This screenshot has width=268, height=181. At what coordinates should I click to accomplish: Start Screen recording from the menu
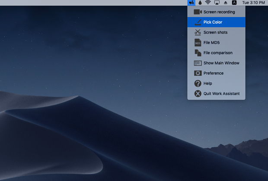coord(217,12)
